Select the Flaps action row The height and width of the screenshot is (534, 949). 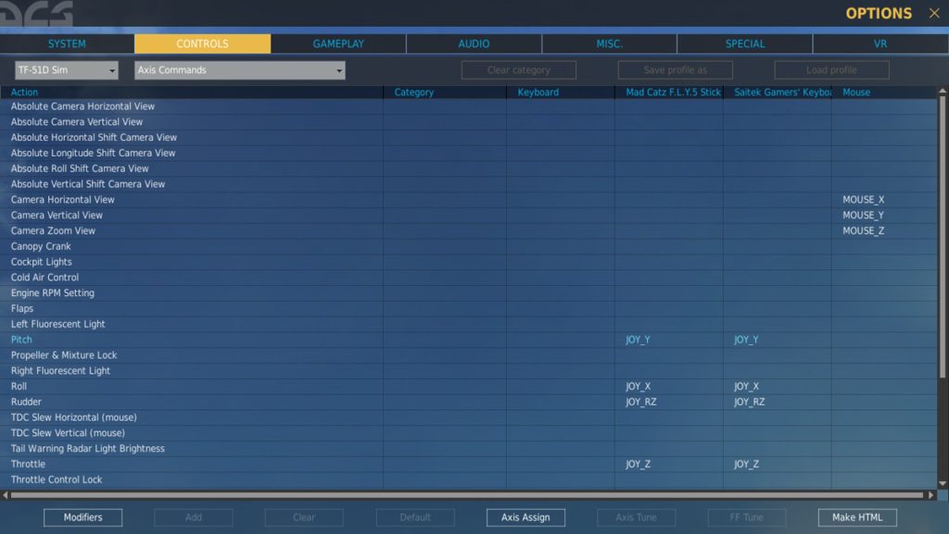pyautogui.click(x=22, y=308)
